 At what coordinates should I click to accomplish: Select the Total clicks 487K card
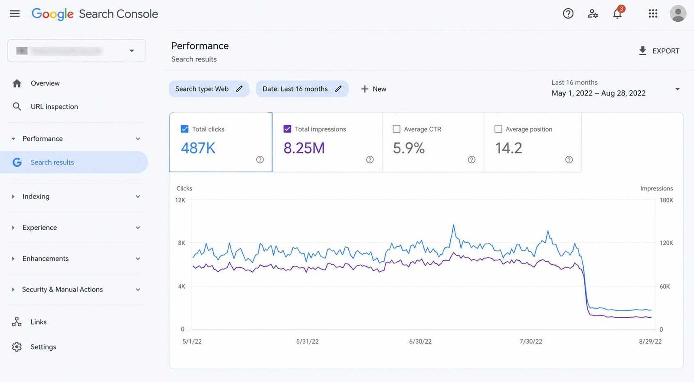(221, 142)
